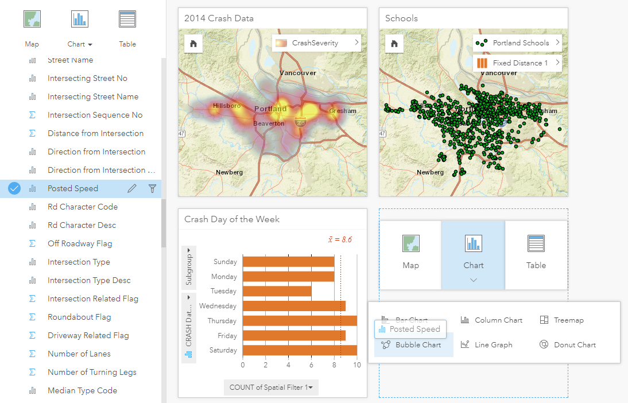Expand the Portland Schools layer options

557,42
